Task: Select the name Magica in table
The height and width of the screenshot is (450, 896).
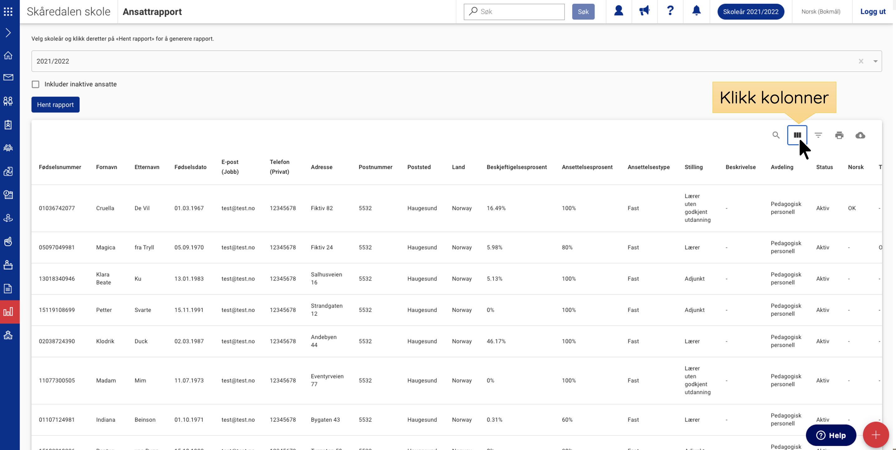Action: point(105,247)
